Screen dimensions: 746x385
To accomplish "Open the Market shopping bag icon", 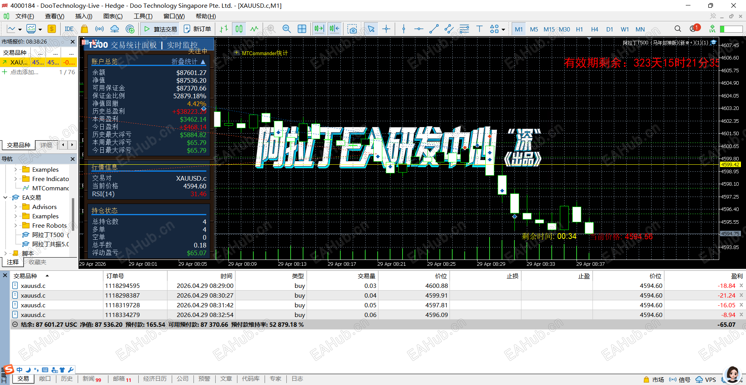I will point(84,29).
